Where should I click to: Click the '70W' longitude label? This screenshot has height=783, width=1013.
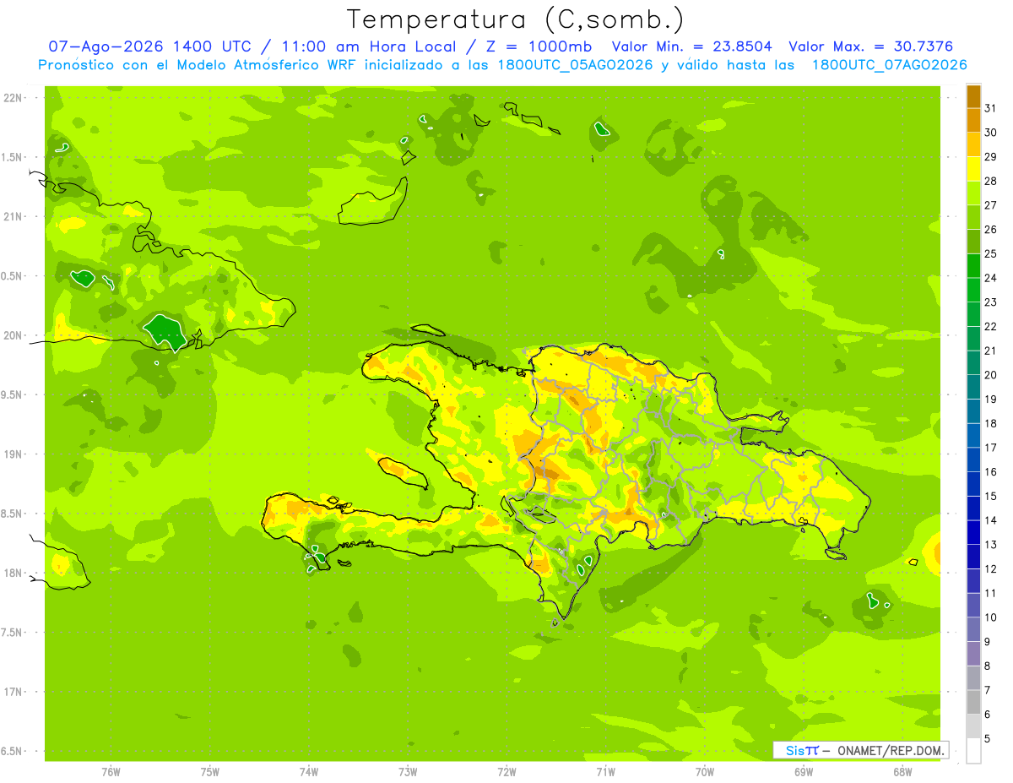(705, 772)
